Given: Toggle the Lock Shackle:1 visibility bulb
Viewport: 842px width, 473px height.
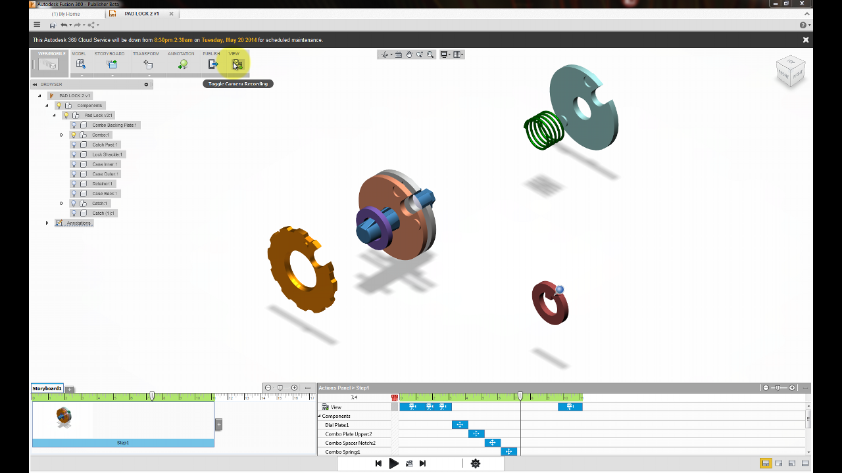Looking at the screenshot, I should (x=74, y=154).
